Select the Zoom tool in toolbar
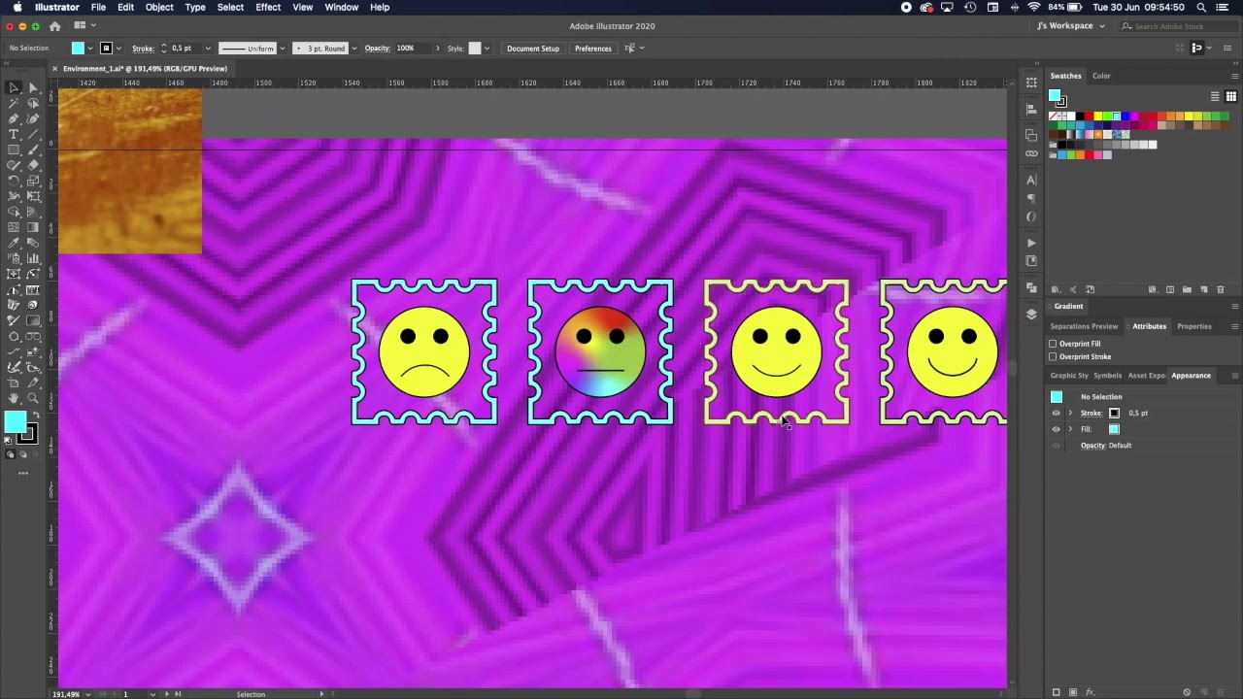 (33, 398)
